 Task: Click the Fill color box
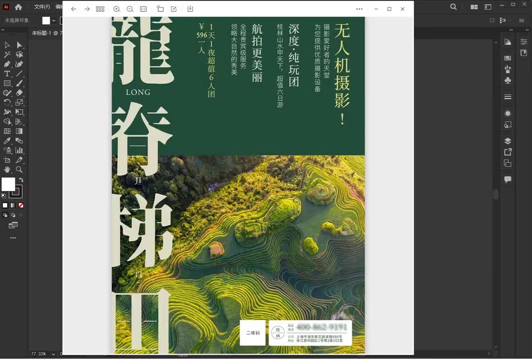pyautogui.click(x=8, y=184)
